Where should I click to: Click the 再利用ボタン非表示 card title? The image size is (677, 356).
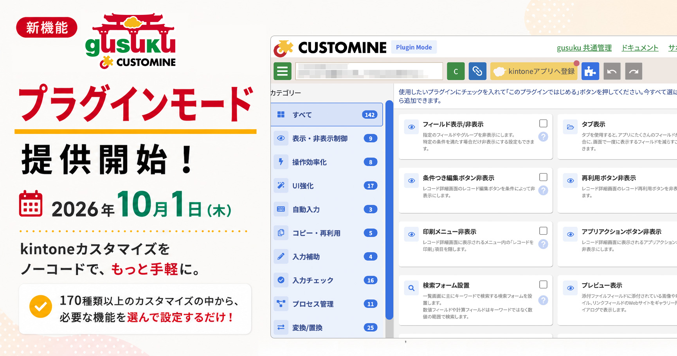(x=609, y=178)
